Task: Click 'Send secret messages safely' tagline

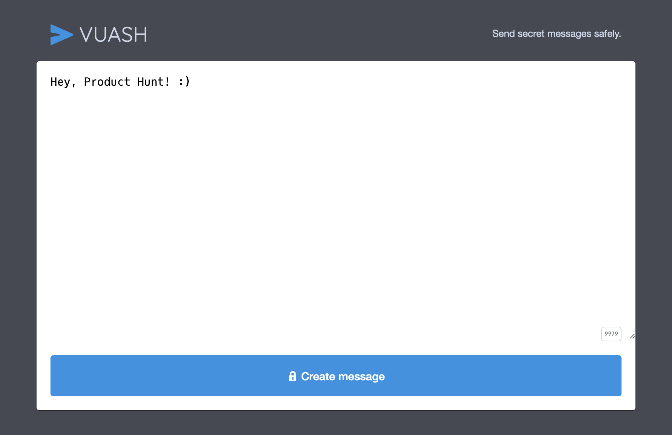Action: (556, 33)
